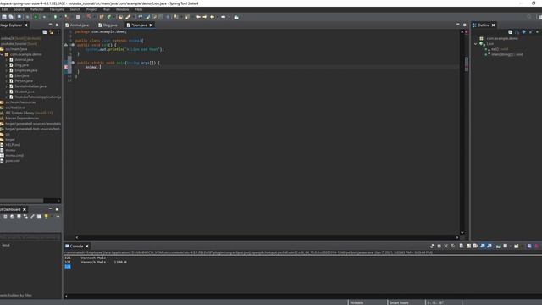Click the New file toolbar icon
The width and height of the screenshot is (542, 305).
point(4,17)
